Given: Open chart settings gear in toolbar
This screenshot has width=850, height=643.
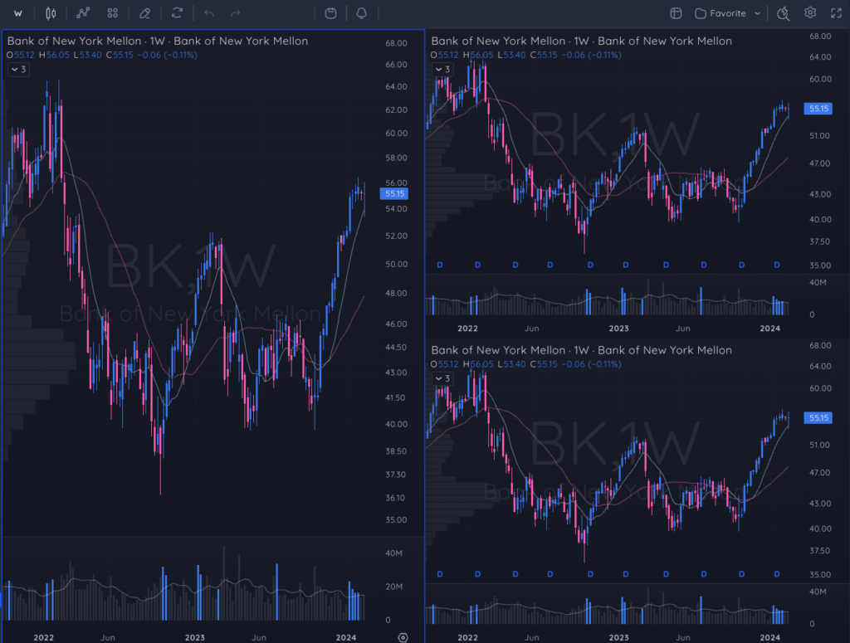Looking at the screenshot, I should click(x=810, y=13).
